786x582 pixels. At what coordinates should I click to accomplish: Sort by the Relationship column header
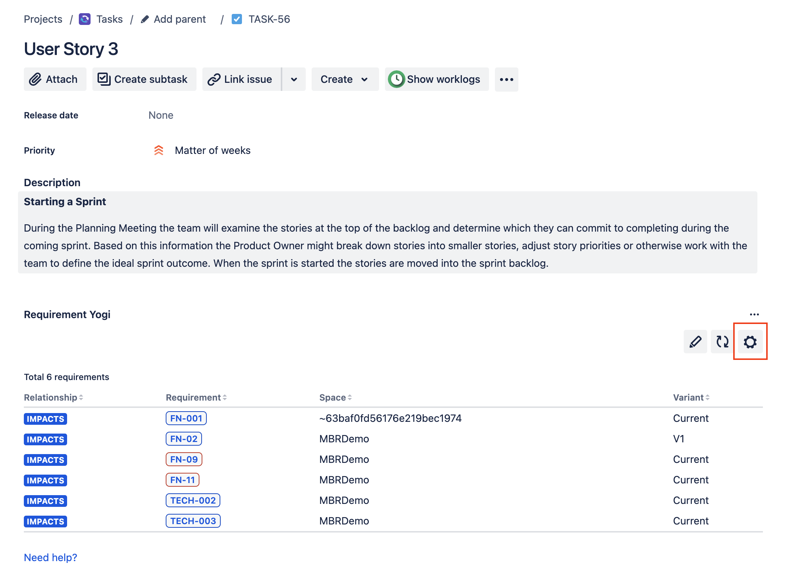pos(54,397)
